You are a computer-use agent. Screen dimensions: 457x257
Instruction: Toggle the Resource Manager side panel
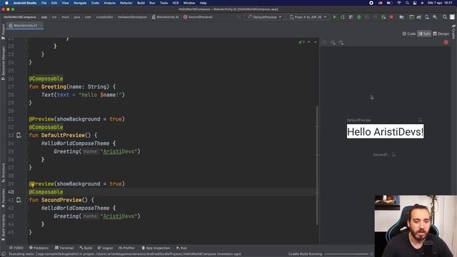[x=3, y=63]
